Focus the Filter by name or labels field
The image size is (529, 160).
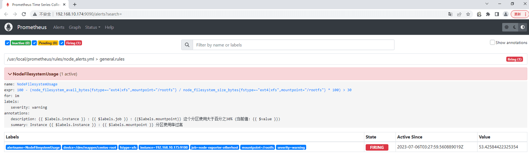294,45
